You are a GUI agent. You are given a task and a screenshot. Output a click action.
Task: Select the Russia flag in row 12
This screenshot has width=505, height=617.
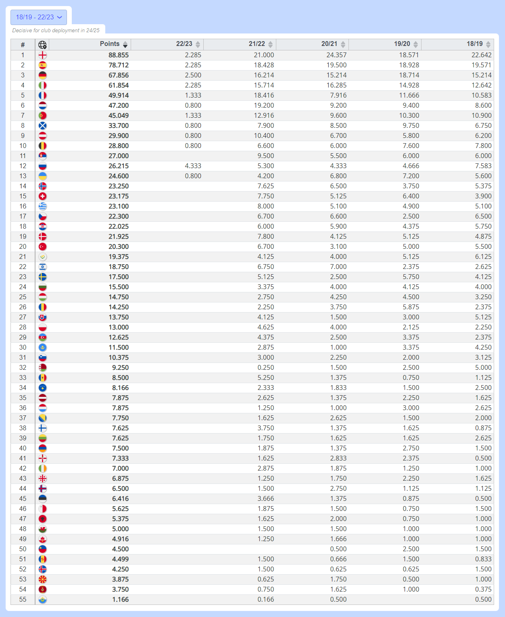point(42,166)
